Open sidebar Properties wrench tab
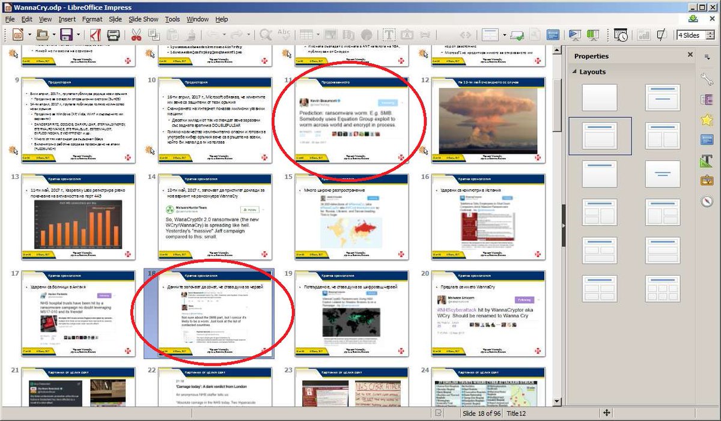This screenshot has width=721, height=421. tap(707, 78)
